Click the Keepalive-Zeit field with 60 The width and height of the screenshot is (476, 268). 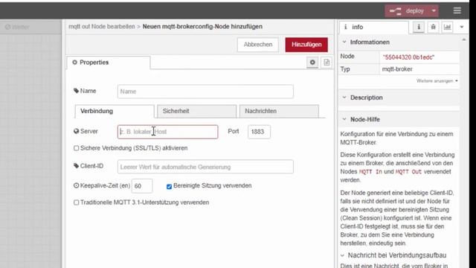[142, 186]
